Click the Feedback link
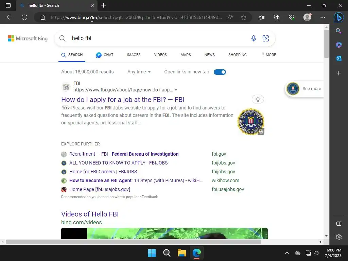This screenshot has width=348, height=261. coord(150,197)
